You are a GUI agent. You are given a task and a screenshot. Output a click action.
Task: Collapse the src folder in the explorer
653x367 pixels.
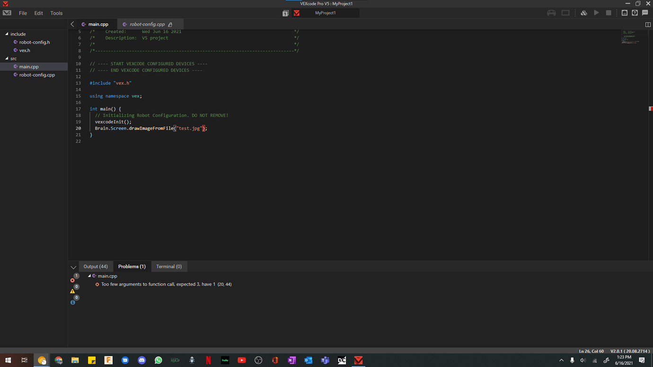[8, 58]
